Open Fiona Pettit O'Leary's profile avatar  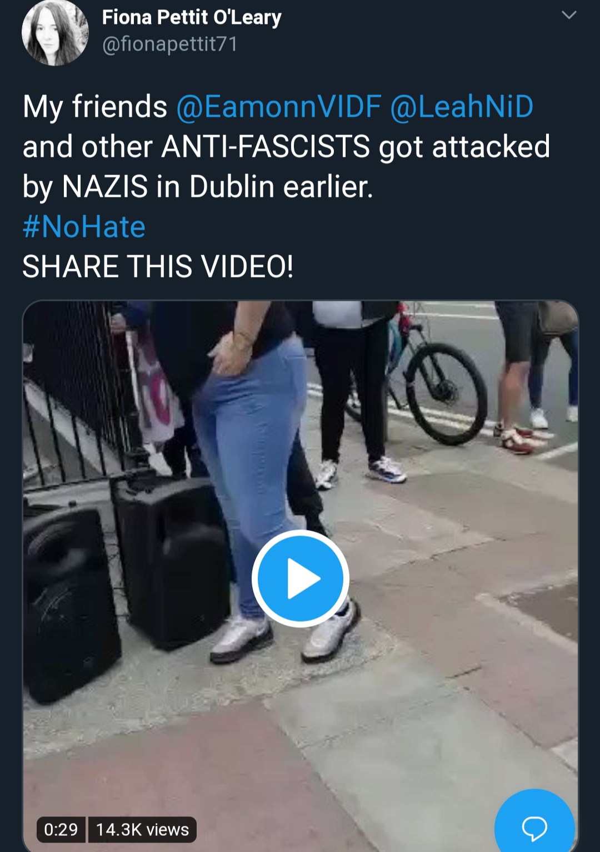coord(54,32)
